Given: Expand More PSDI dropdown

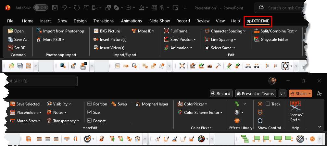Looking at the screenshot, I should (50, 39).
